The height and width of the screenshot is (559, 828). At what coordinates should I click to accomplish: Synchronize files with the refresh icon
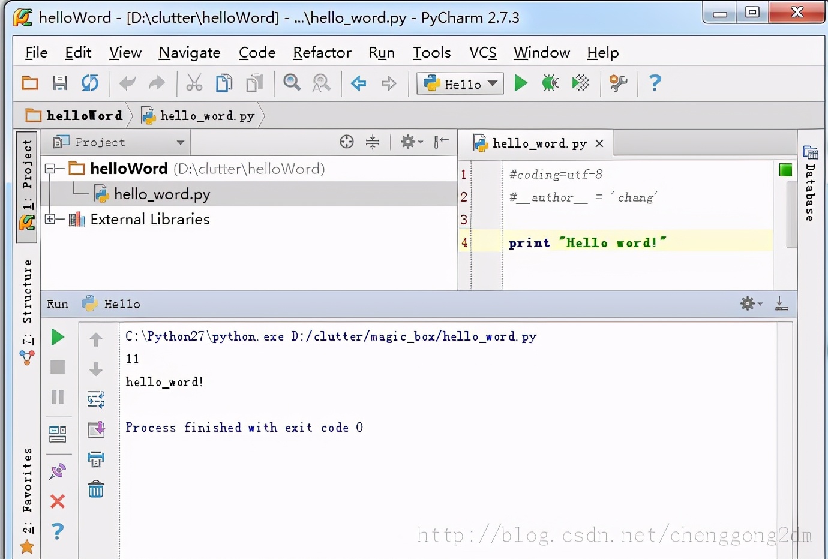click(x=91, y=83)
